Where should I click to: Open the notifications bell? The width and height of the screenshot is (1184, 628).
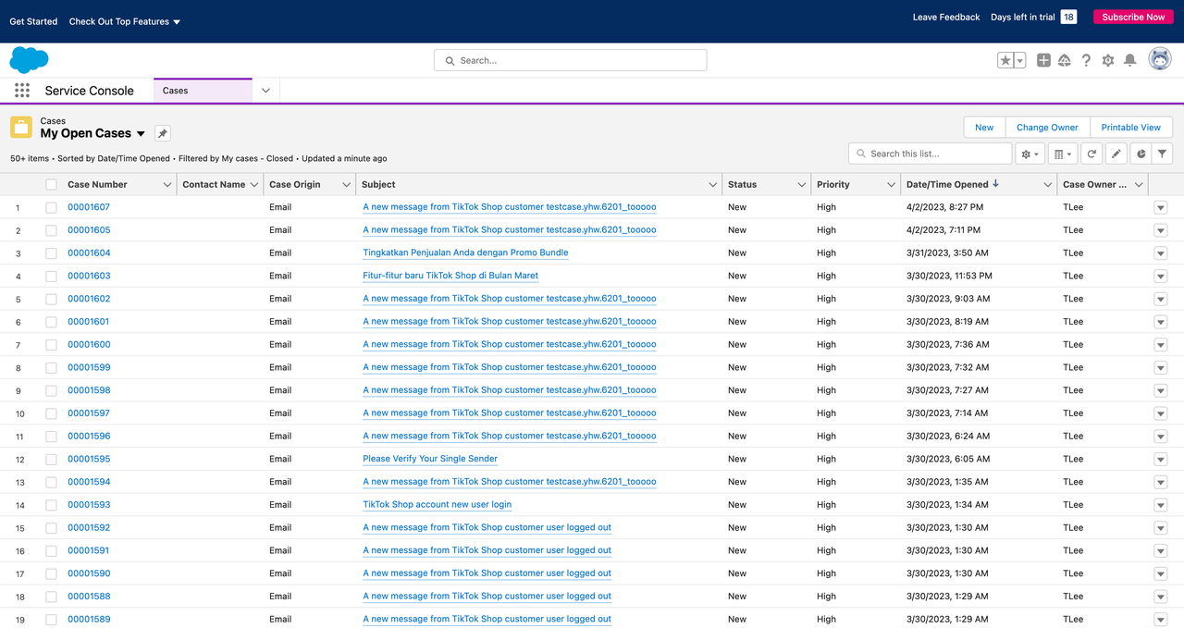[1129, 60]
